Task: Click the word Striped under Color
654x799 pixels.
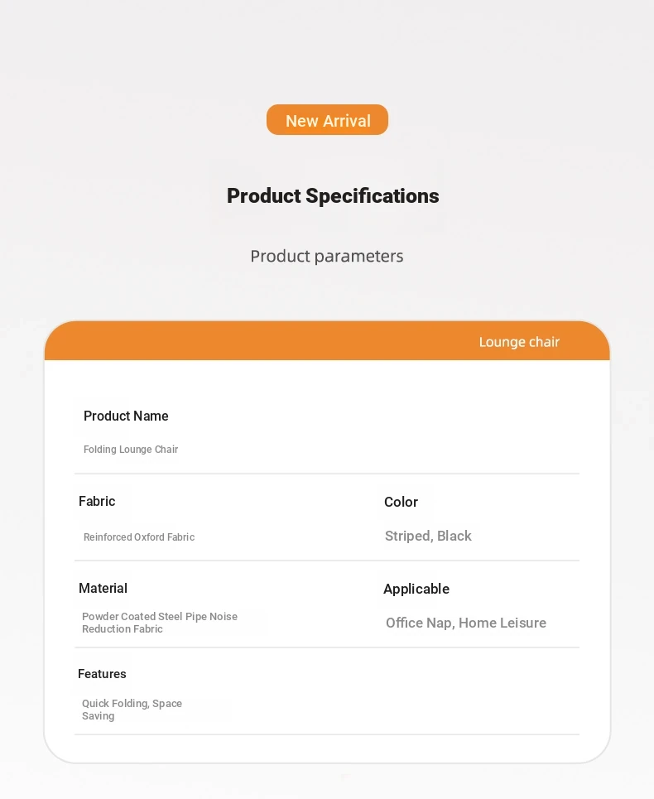Action: [x=406, y=536]
